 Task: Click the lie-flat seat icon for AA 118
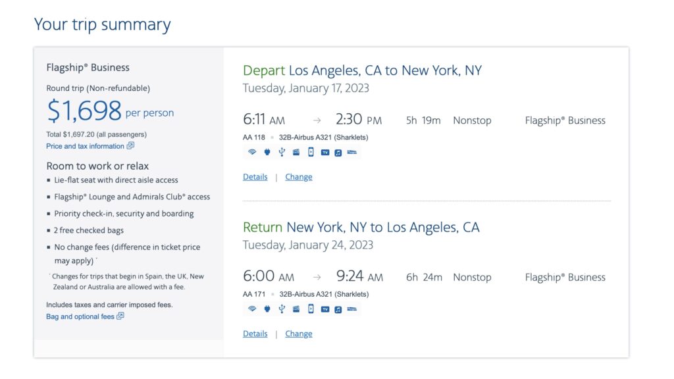[x=352, y=153]
